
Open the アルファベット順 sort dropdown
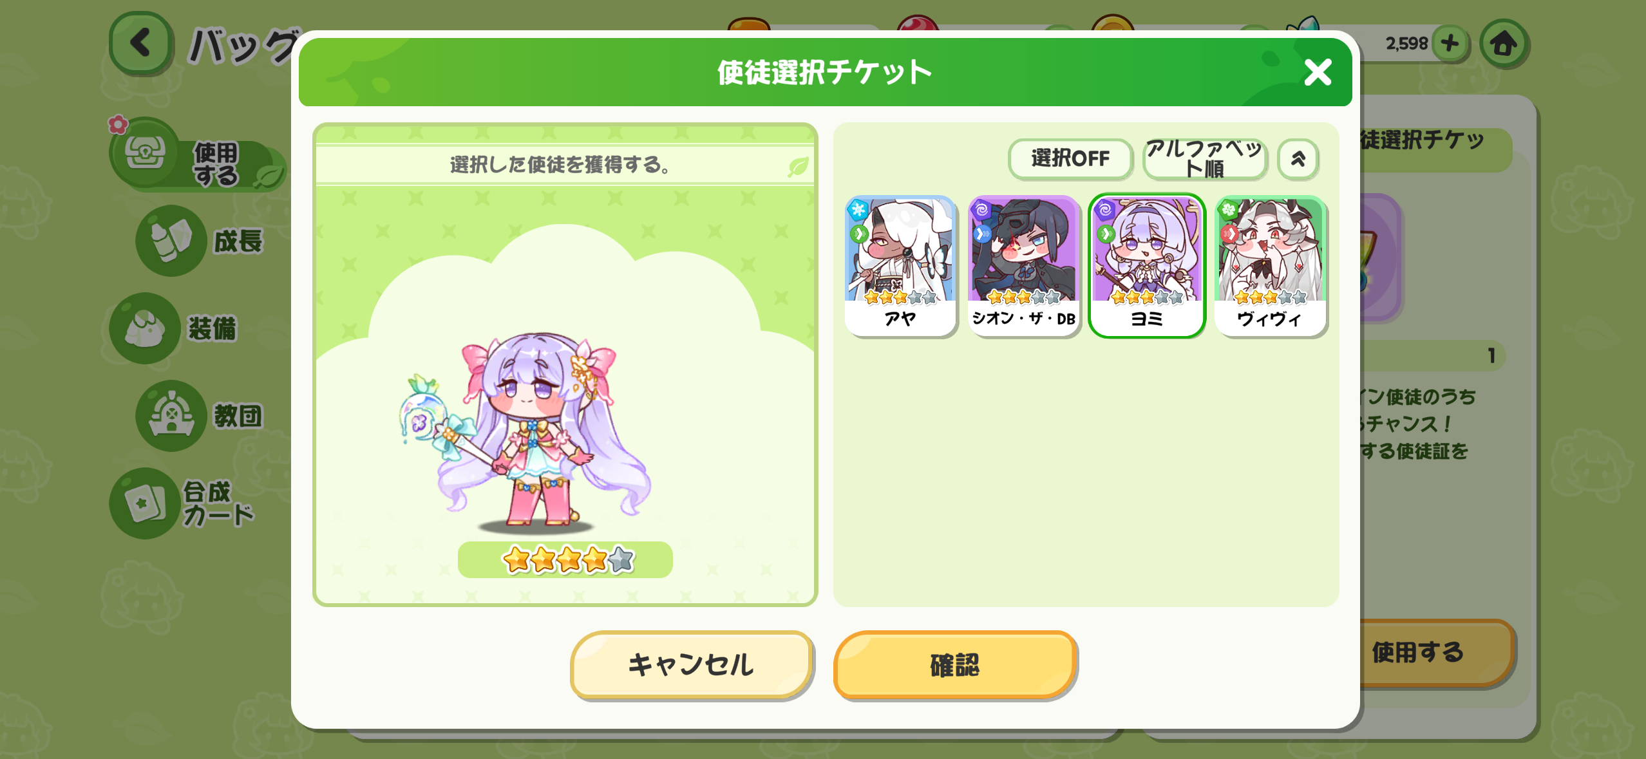(x=1204, y=159)
